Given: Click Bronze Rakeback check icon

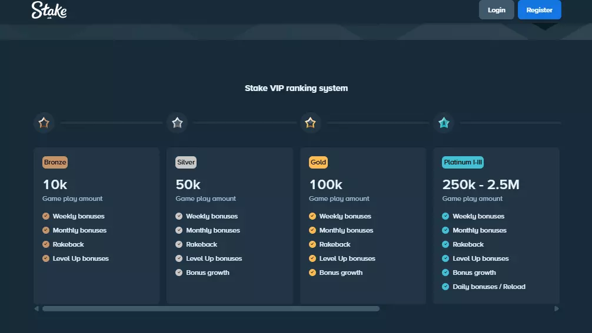Looking at the screenshot, I should (46, 244).
